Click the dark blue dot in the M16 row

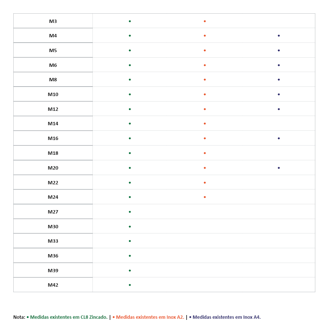[x=279, y=138]
